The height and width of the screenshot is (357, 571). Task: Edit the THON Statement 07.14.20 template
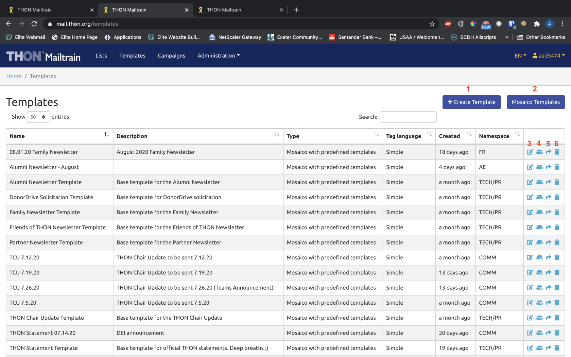(x=530, y=333)
